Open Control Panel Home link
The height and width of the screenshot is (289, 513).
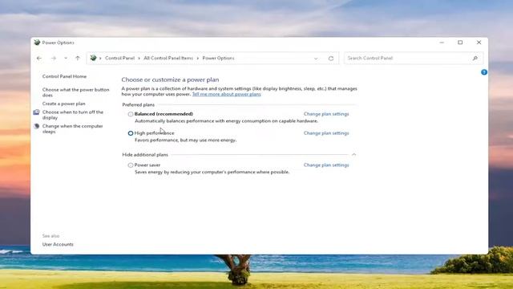pyautogui.click(x=64, y=76)
